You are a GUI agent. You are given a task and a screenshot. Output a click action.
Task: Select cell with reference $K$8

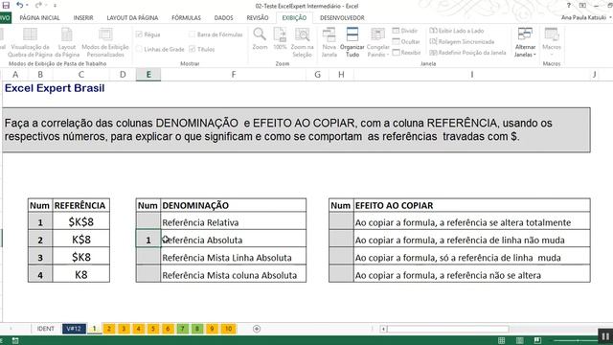point(80,221)
